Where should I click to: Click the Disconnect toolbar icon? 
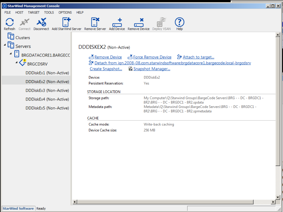pos(41,22)
